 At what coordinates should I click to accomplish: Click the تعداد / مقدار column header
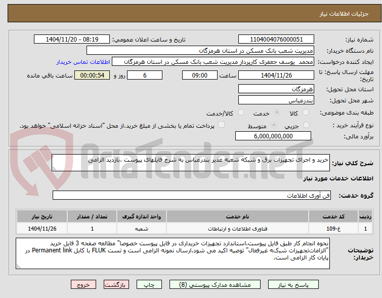[x=92, y=216]
